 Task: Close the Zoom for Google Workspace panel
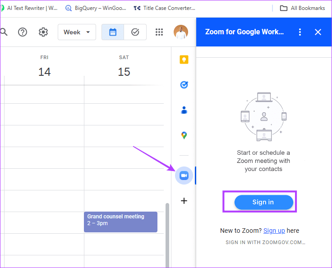[x=318, y=32]
